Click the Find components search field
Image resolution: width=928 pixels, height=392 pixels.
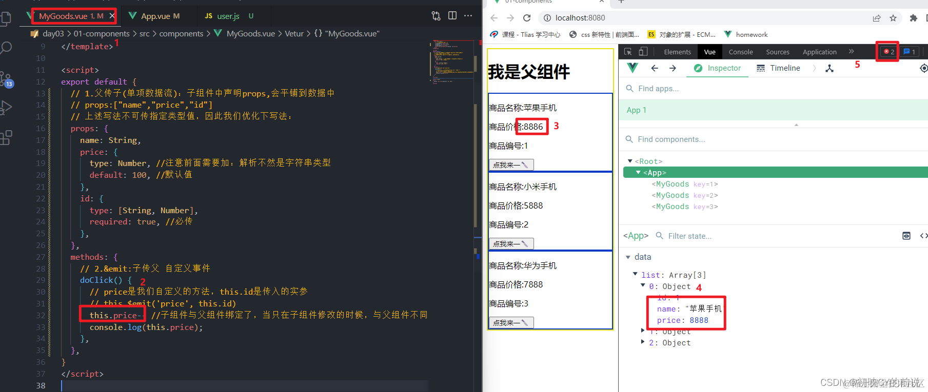(773, 139)
